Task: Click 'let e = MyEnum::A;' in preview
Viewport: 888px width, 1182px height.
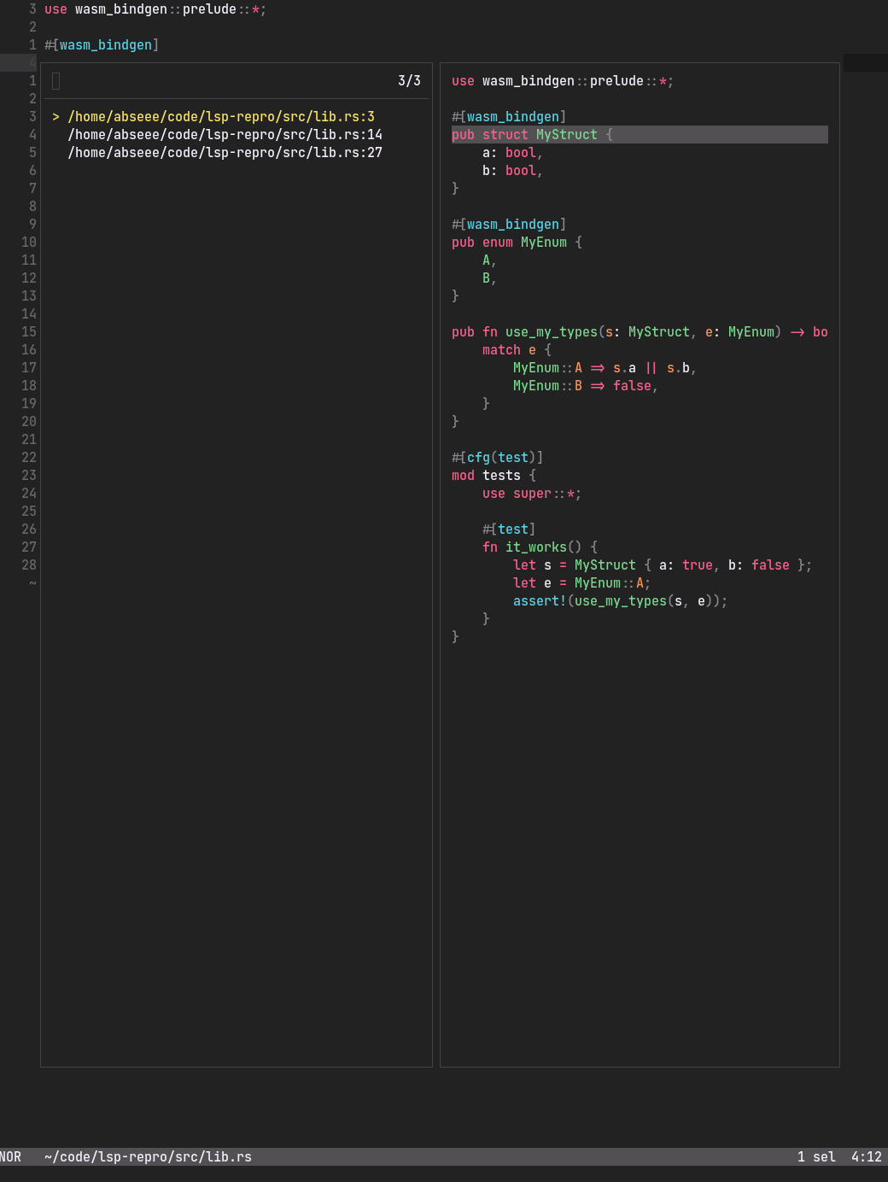Action: pos(581,583)
